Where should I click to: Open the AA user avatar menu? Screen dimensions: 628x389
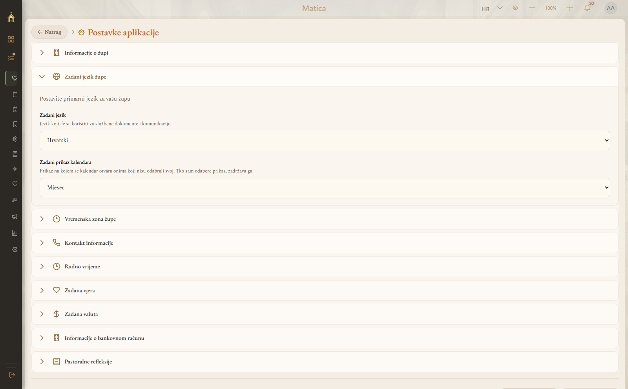611,8
